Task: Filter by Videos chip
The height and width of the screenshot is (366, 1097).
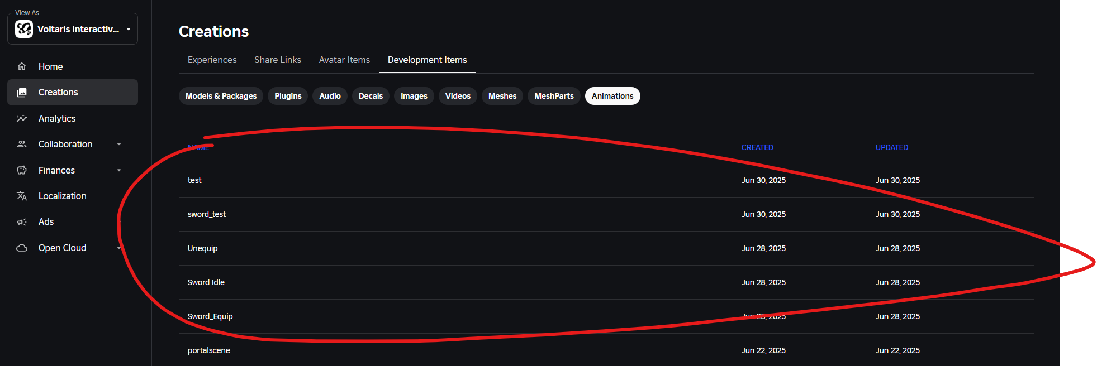Action: 458,96
